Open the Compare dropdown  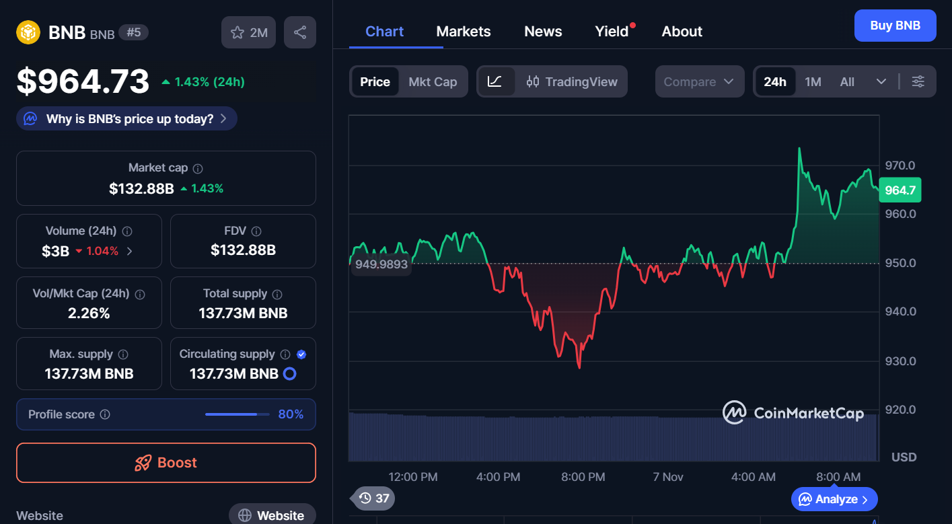699,81
